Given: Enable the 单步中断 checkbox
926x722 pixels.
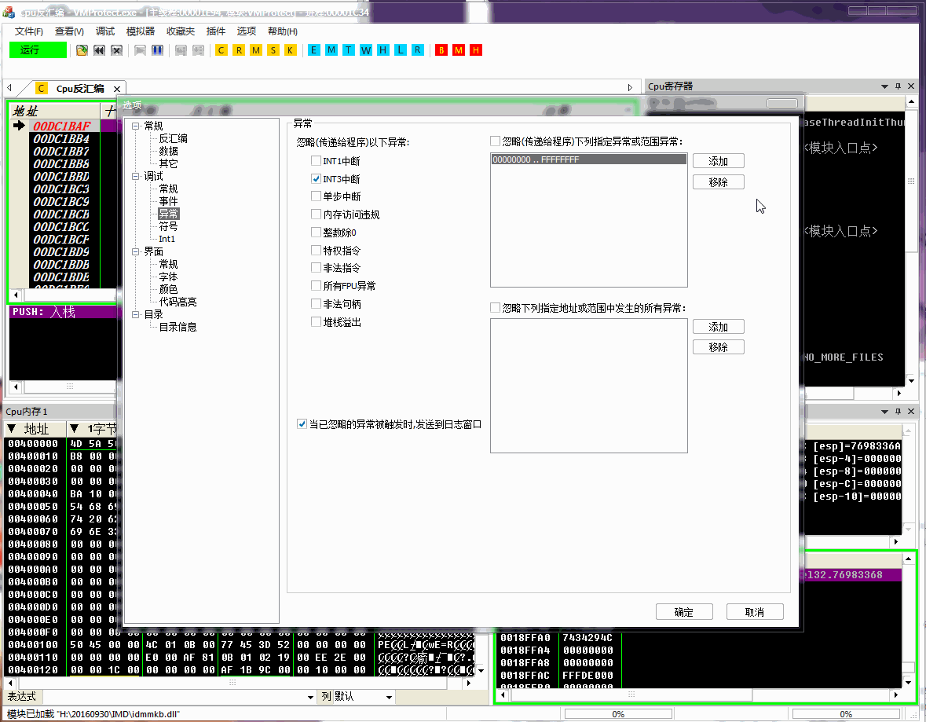Looking at the screenshot, I should pos(316,196).
